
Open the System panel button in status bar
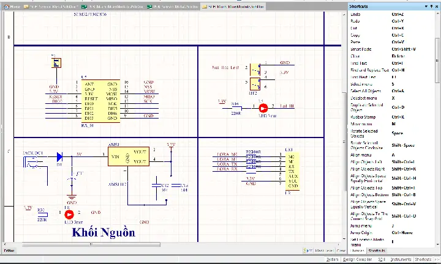click(332, 260)
